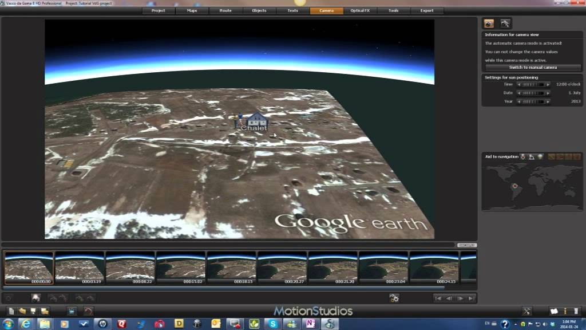Increase the sun Date with right arrow
Viewport: 586px width, 330px height.
548,93
